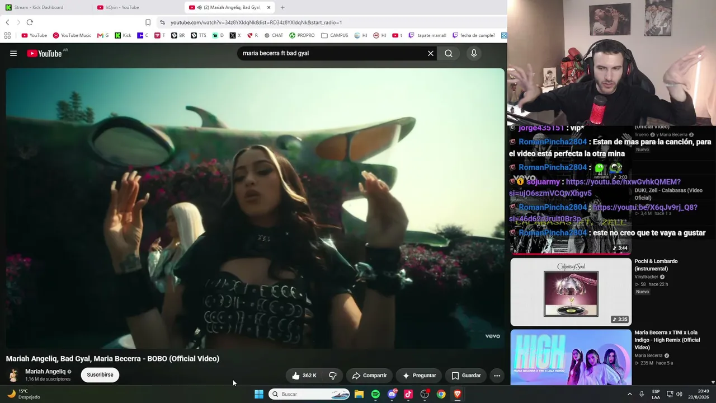Screen dimensions: 716x403
Task: Open TikTok from the taskbar
Action: click(408, 394)
